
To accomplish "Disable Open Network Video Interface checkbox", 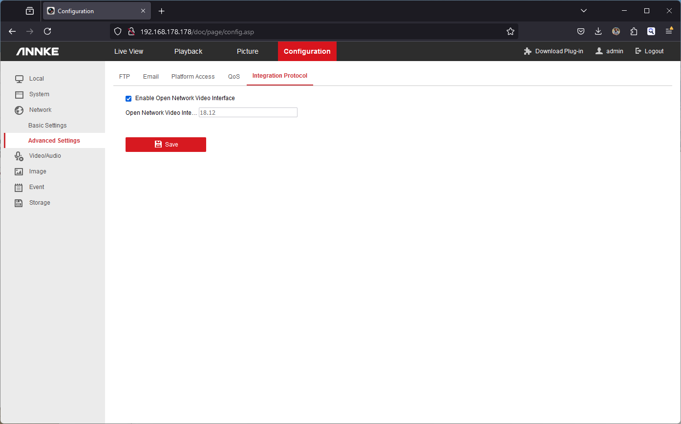I will click(129, 99).
